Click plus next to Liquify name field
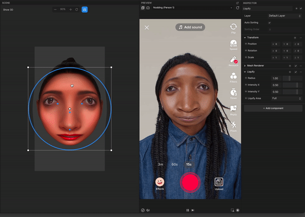Viewport: 305px width, 217px height. tap(296, 9)
